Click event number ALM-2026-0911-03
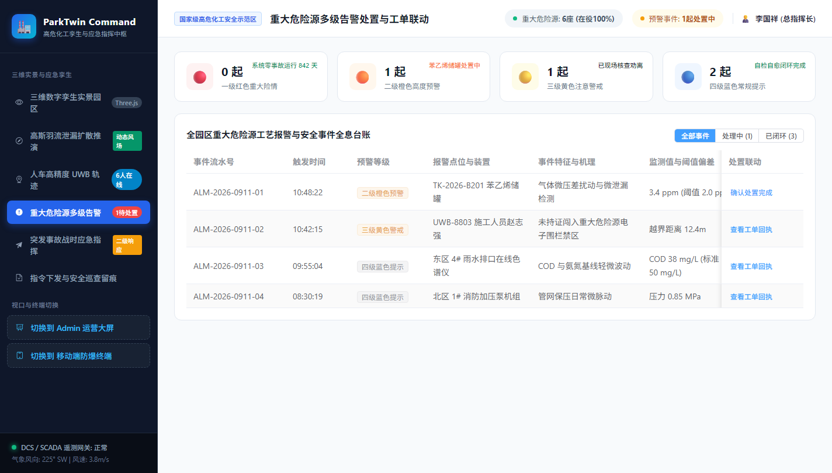The image size is (832, 473). click(228, 266)
